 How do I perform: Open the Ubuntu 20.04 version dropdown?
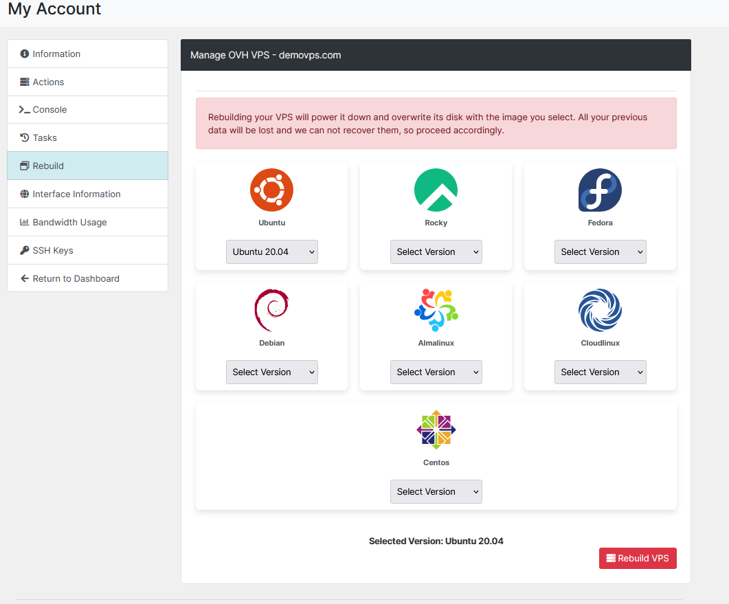click(272, 251)
